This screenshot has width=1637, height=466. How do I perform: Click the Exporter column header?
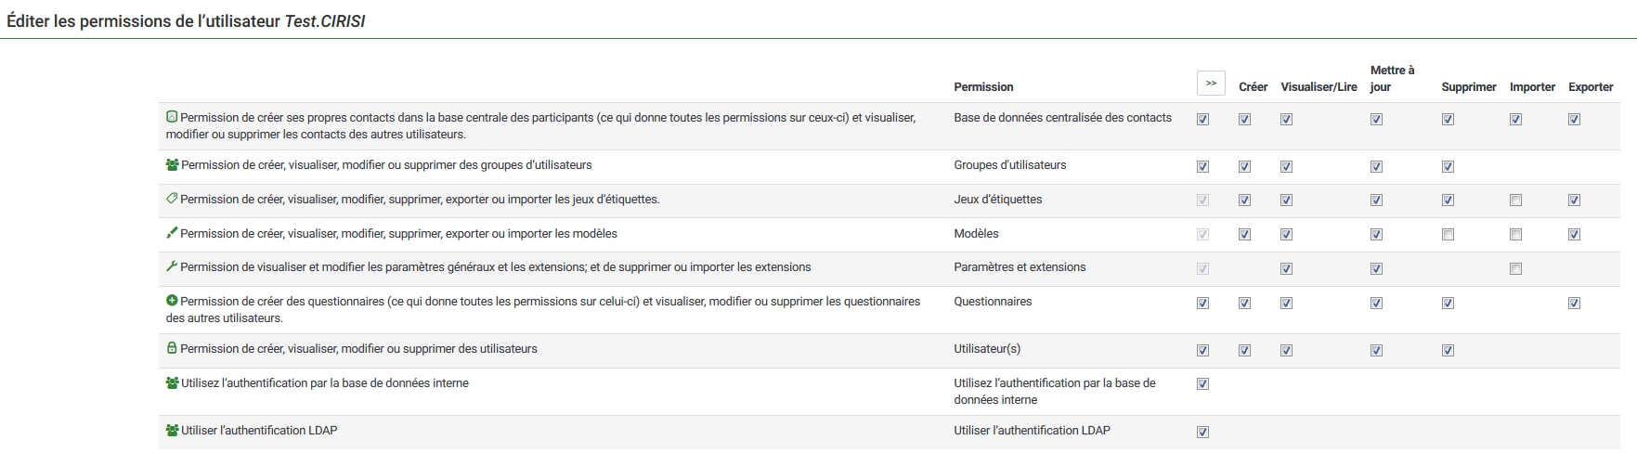[x=1591, y=87]
